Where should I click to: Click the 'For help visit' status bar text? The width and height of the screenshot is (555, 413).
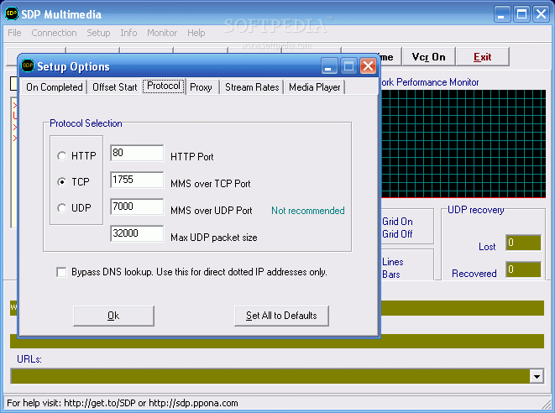123,403
